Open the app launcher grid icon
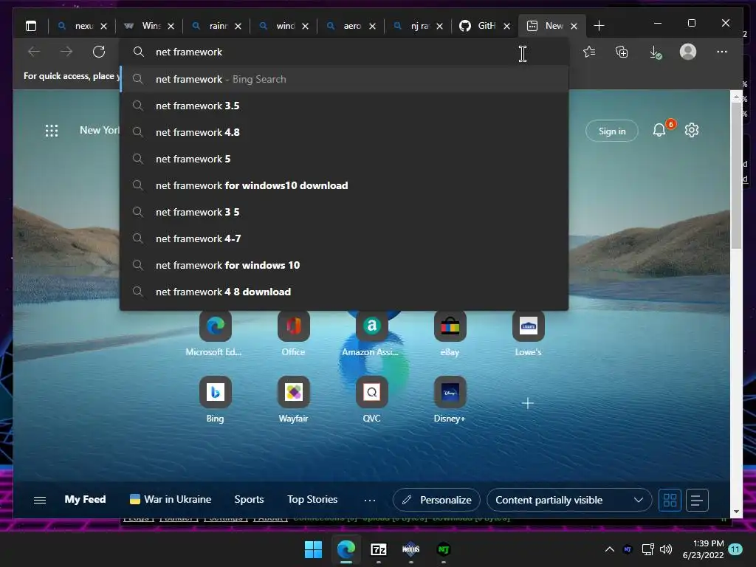Image resolution: width=756 pixels, height=567 pixels. [x=52, y=131]
